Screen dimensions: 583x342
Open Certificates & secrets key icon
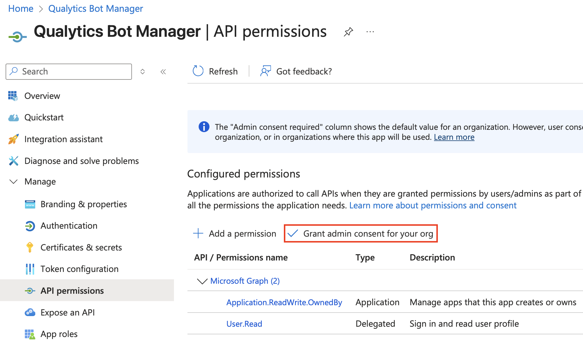[30, 247]
